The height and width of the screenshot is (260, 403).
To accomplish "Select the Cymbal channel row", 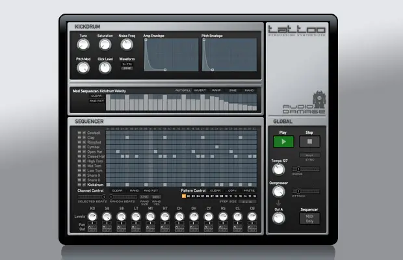I will [94, 147].
